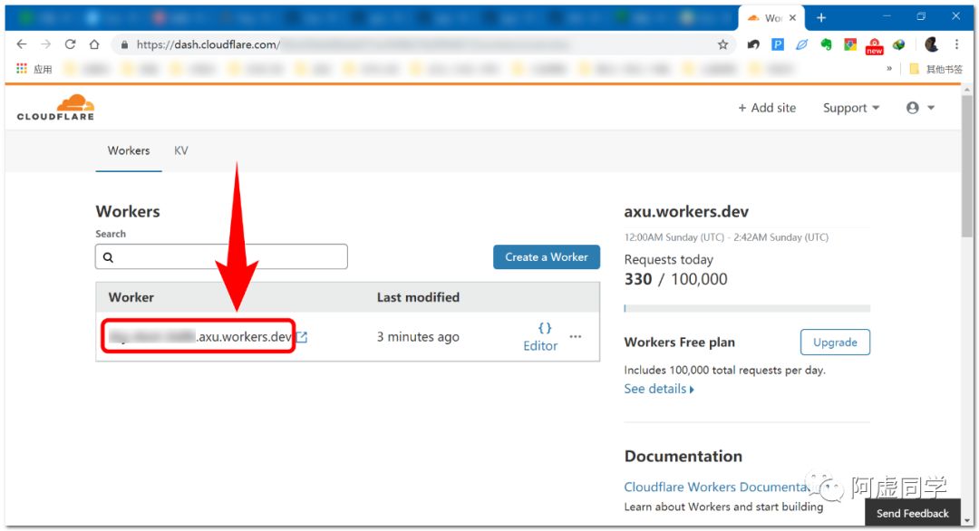
Task: Open the Apps shortcut in bookmarks bar
Action: pyautogui.click(x=34, y=69)
